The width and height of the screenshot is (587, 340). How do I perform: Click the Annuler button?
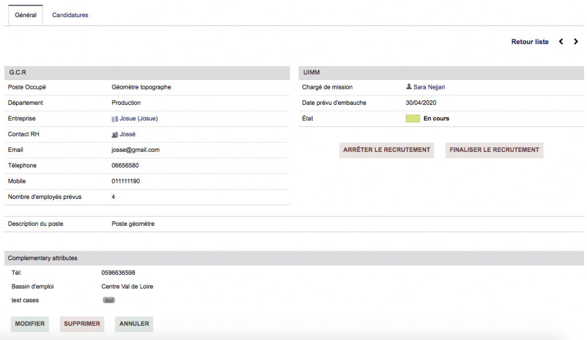134,323
